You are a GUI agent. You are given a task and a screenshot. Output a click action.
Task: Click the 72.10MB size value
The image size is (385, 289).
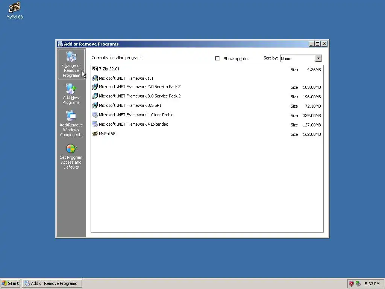tap(313, 106)
